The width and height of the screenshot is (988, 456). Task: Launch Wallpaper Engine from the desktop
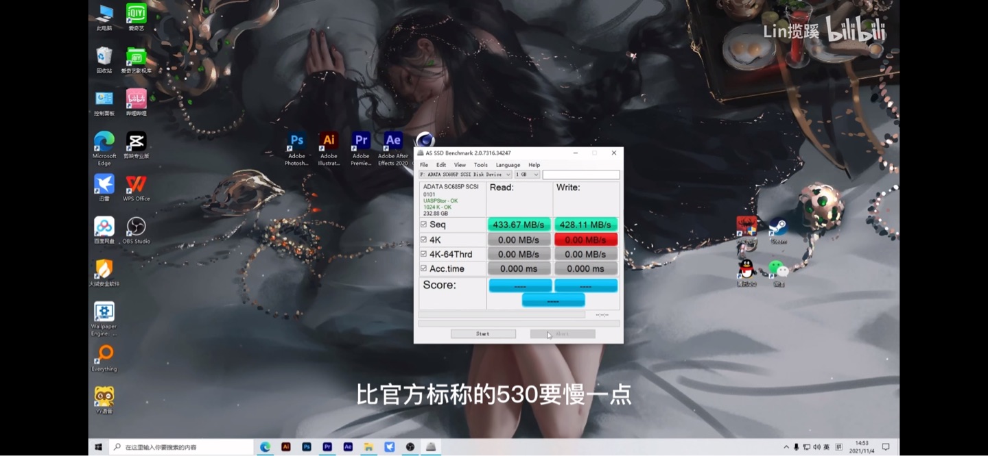104,318
